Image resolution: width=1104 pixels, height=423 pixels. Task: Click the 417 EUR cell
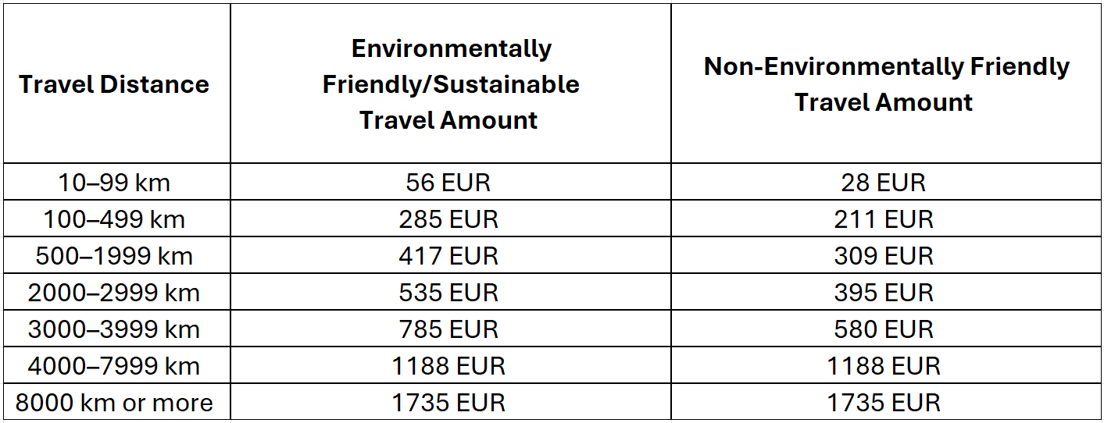click(x=451, y=255)
